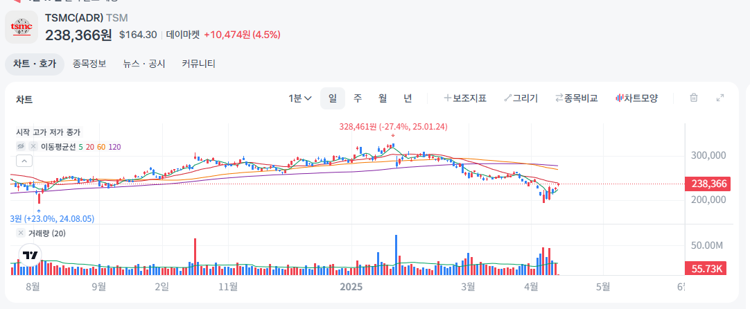
Task: Click the 238,366 current price tag
Action: coord(708,184)
